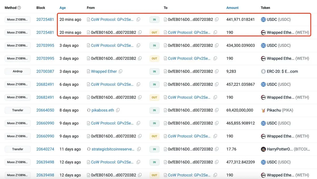
Task: Select the amount 17.76
Action: 231,149
